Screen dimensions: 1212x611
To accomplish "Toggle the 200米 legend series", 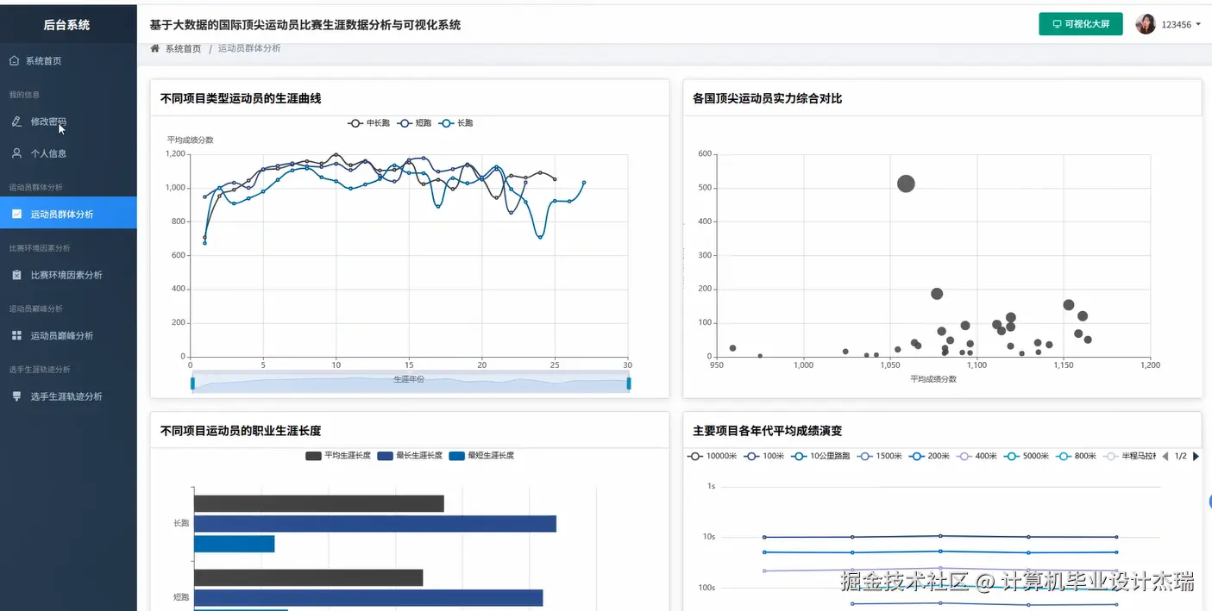I will point(930,457).
